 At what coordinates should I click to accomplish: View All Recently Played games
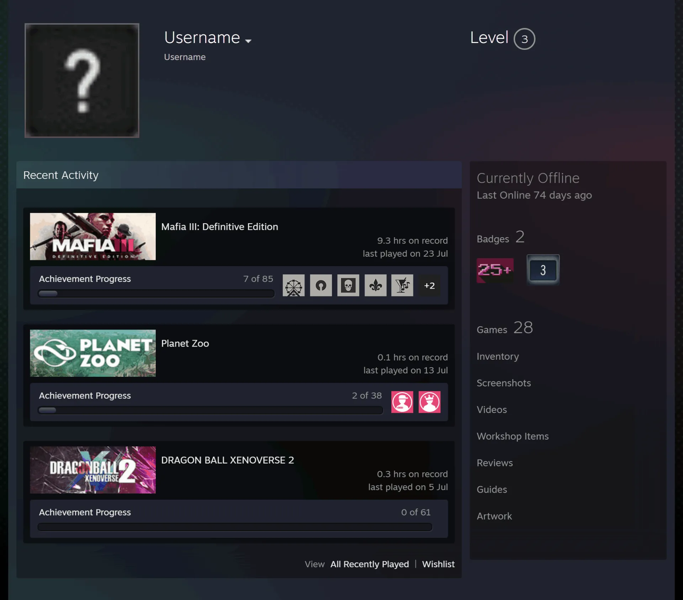(370, 564)
